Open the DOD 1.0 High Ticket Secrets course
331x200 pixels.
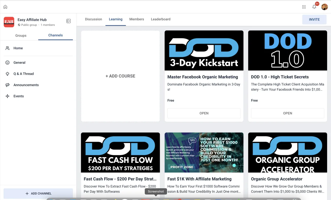287,113
